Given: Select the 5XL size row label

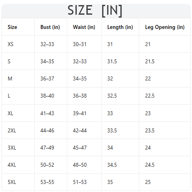Looking at the screenshot, I should (x=12, y=182).
